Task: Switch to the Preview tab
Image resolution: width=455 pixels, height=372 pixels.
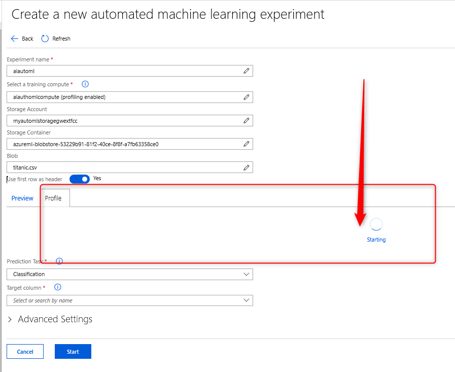Action: (22, 198)
